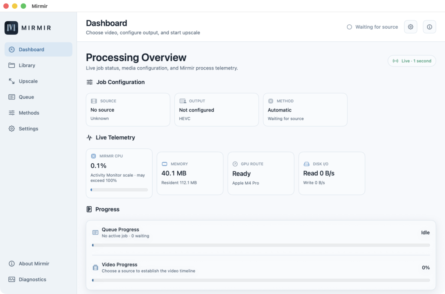The width and height of the screenshot is (445, 294).
Task: Click the Settings gear icon in sidebar
Action: click(12, 129)
